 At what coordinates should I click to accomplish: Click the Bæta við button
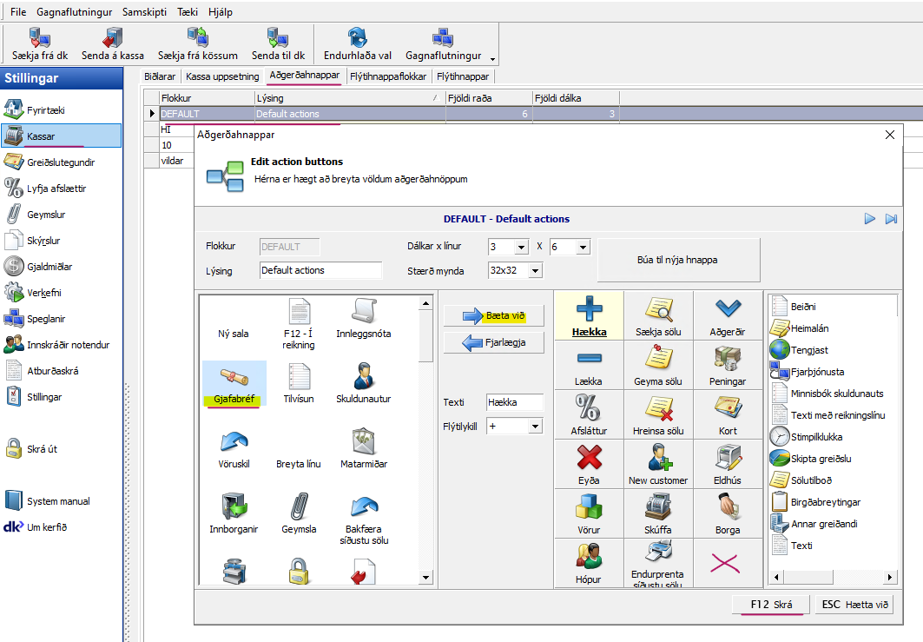coord(494,315)
